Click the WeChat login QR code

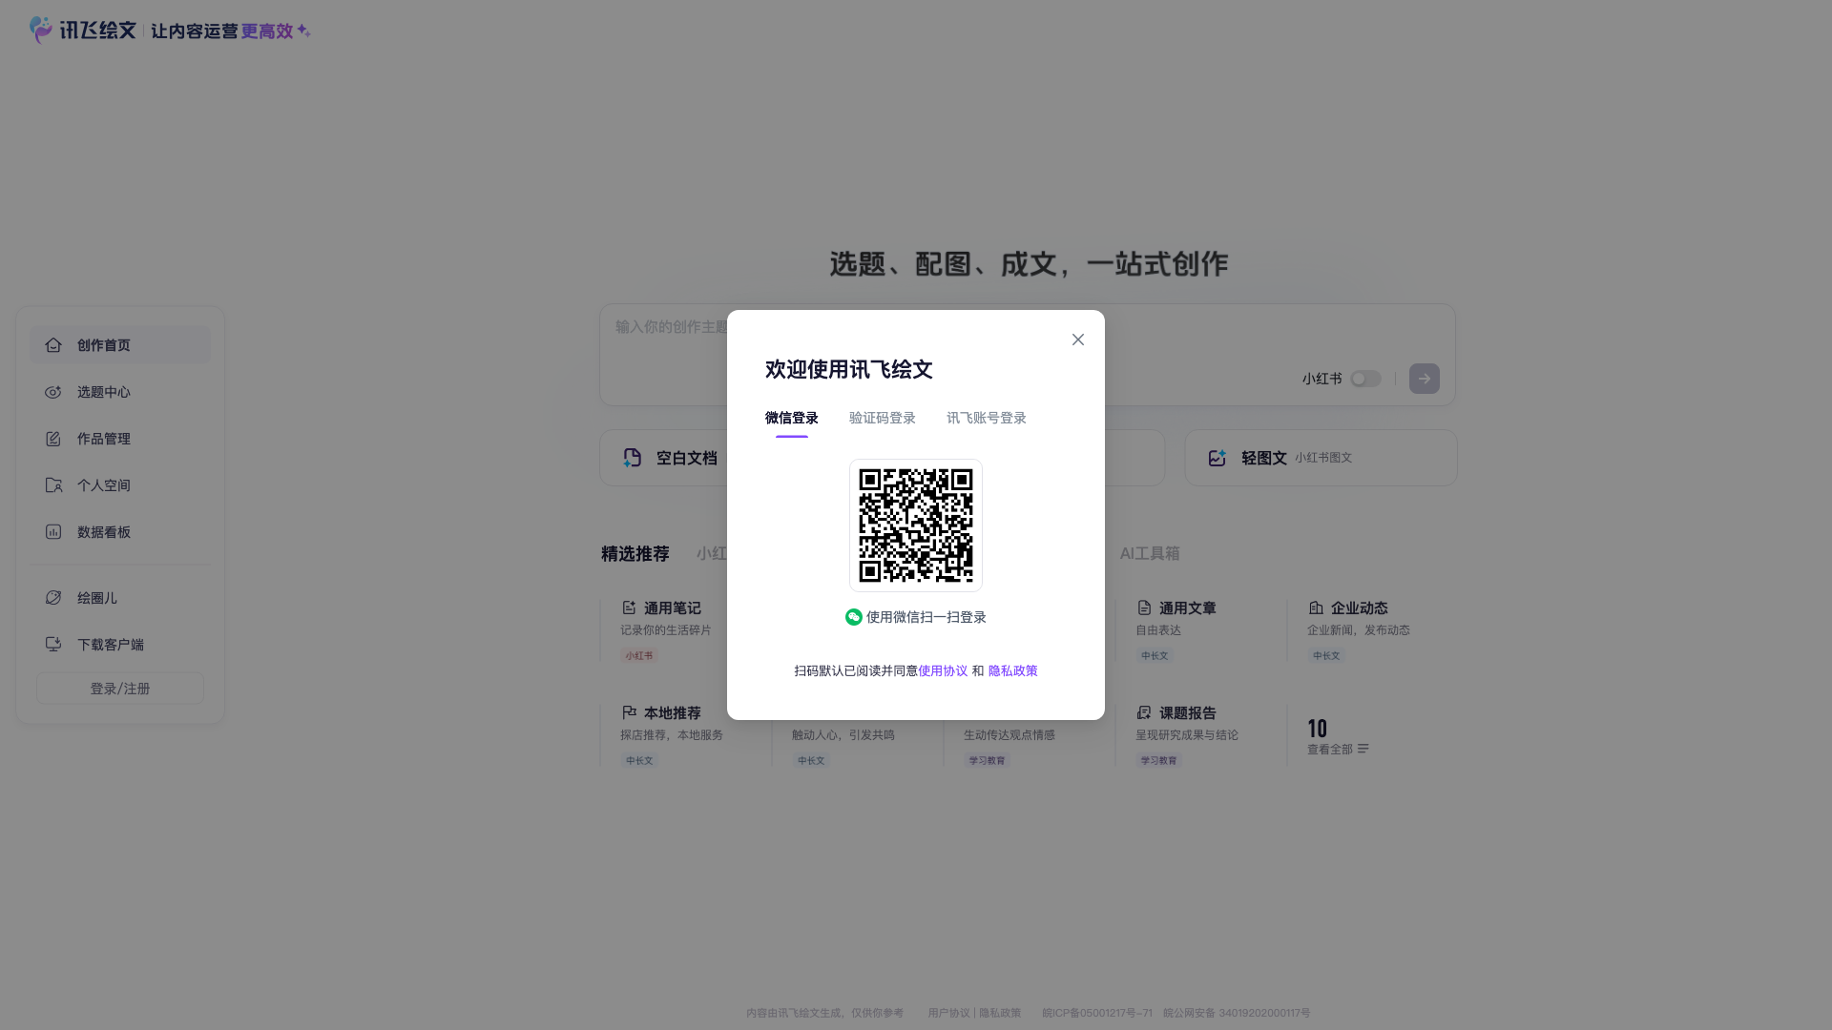pos(916,525)
